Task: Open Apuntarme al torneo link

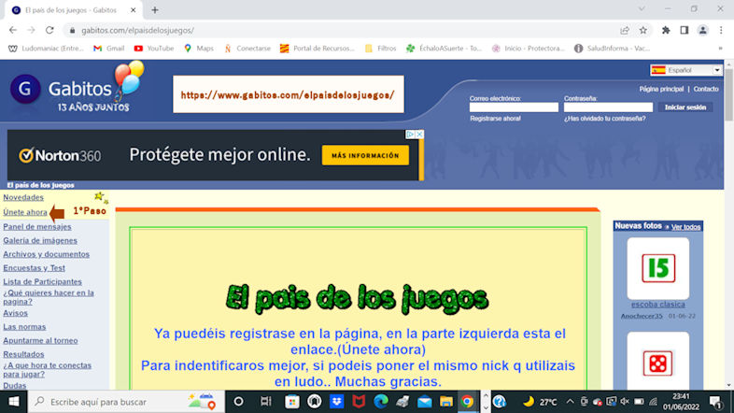Action: [40, 341]
